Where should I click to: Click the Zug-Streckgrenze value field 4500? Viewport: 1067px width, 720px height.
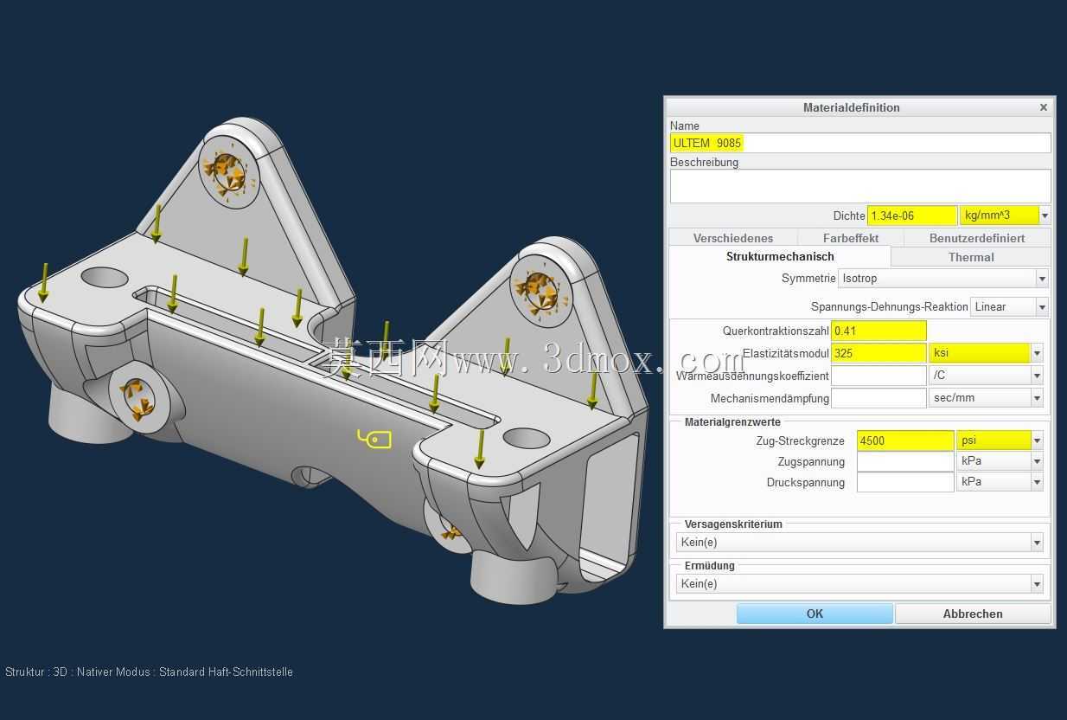905,440
